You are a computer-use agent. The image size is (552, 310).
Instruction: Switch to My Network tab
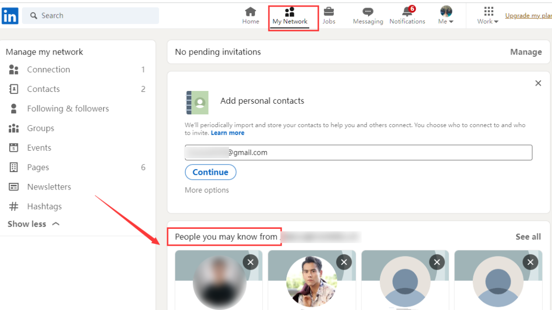[x=290, y=16]
